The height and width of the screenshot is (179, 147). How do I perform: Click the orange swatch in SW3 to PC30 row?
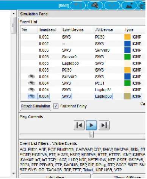[127, 37]
